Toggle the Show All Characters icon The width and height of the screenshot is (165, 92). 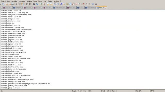pos(58,4)
